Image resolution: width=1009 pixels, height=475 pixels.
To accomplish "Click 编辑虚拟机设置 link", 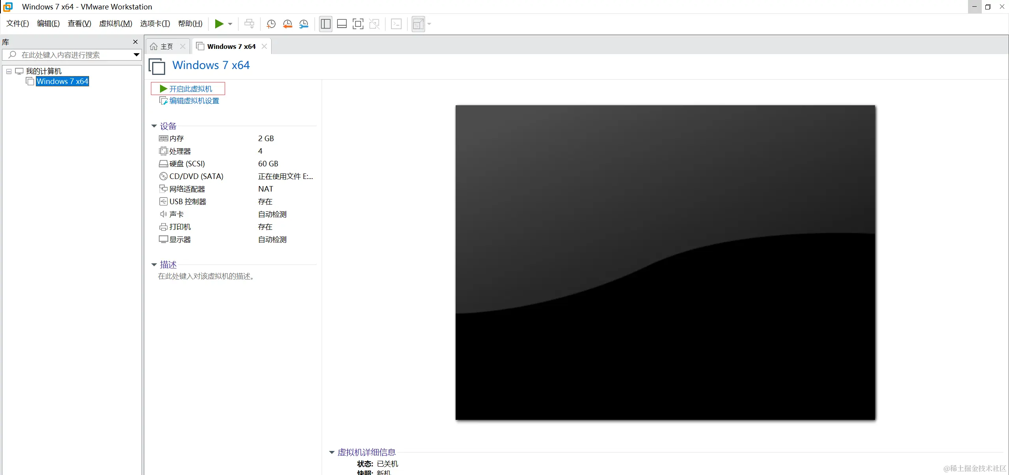I will 194,101.
